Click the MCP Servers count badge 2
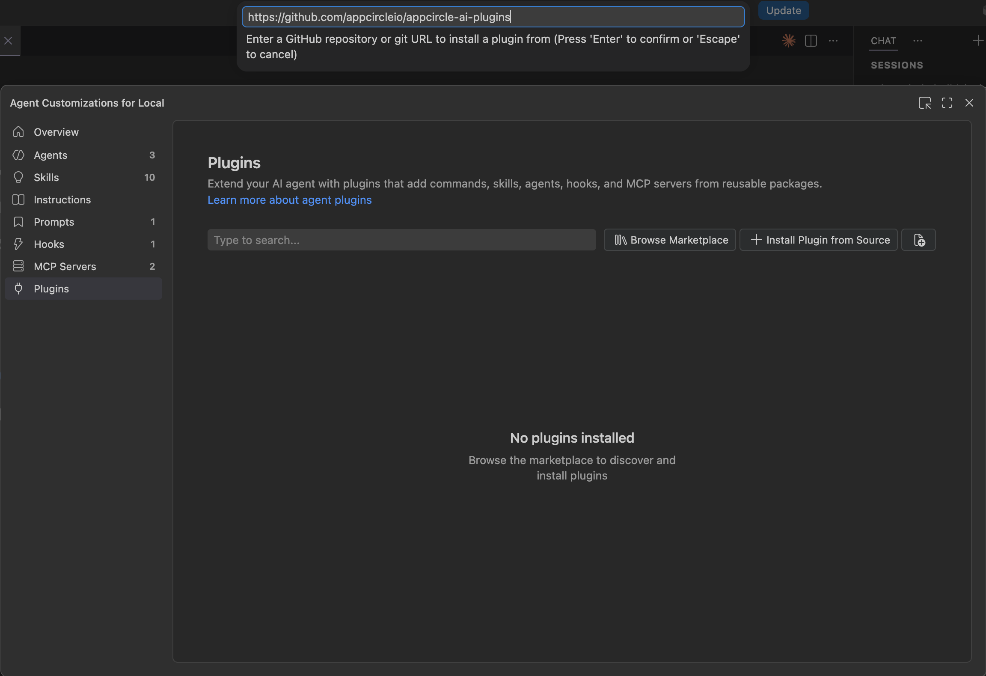The height and width of the screenshot is (676, 986). tap(152, 266)
